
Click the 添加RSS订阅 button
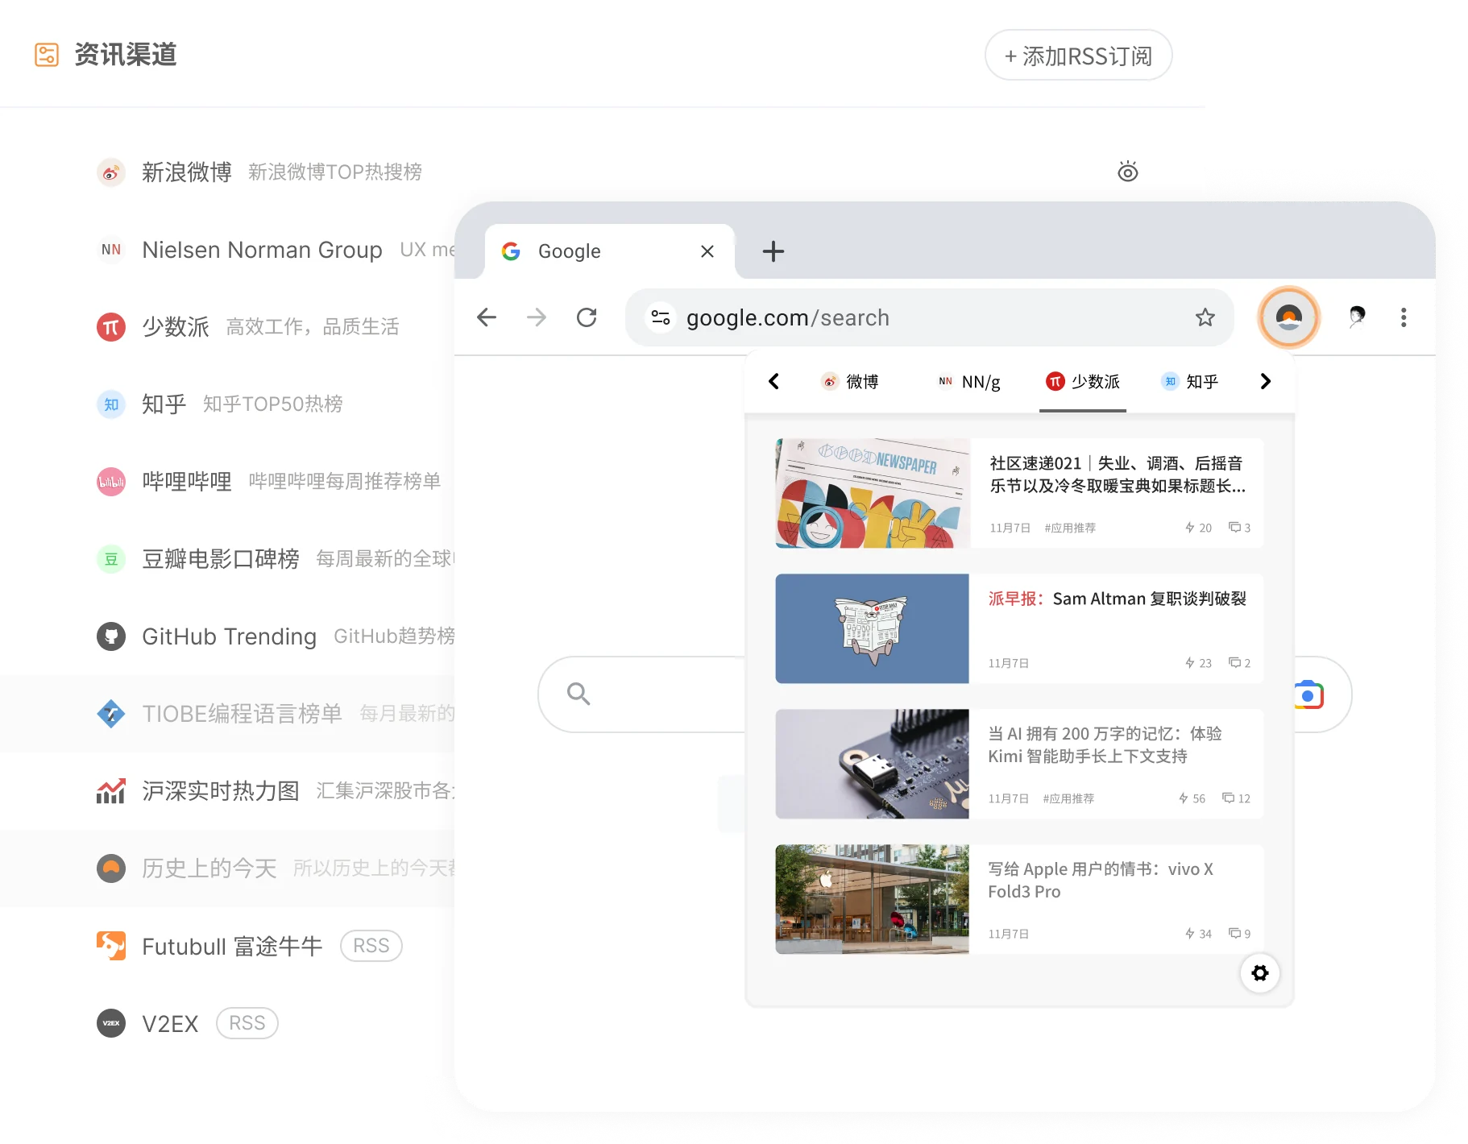click(1078, 56)
